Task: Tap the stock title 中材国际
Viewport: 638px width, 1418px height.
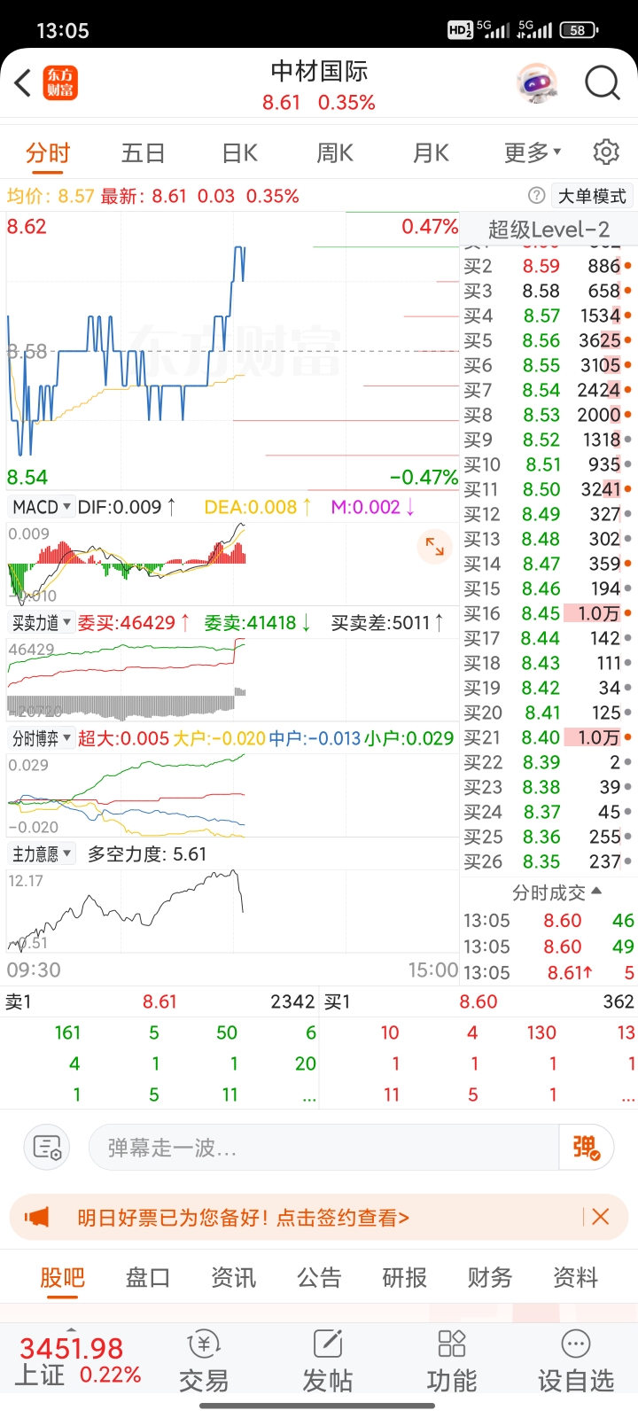Action: [x=319, y=71]
